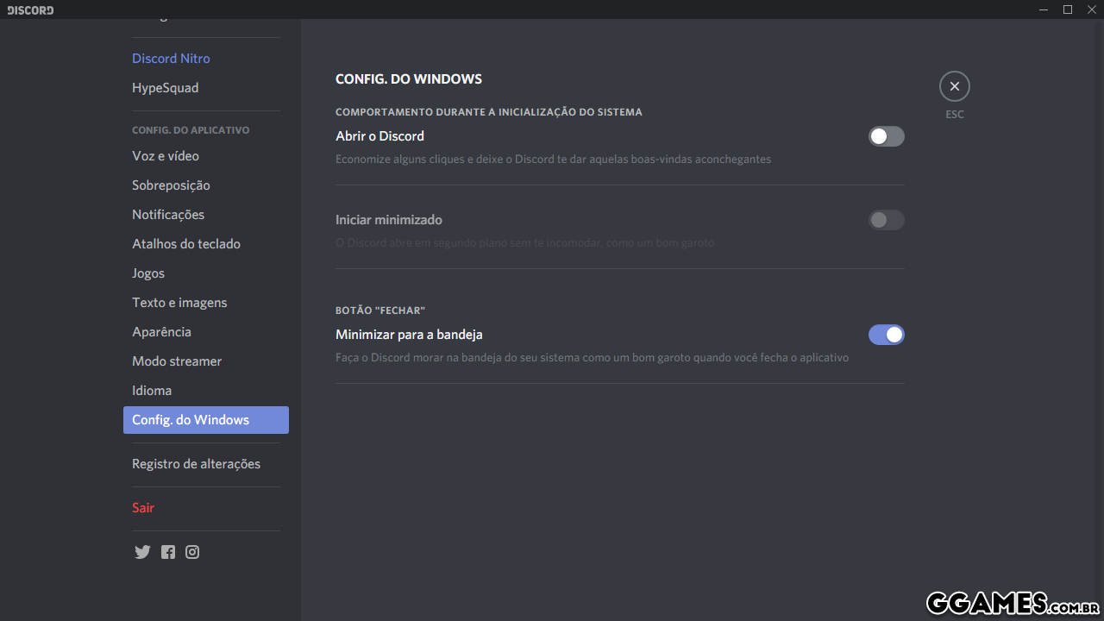Open Discord's Instagram page icon
Image resolution: width=1104 pixels, height=621 pixels.
192,552
